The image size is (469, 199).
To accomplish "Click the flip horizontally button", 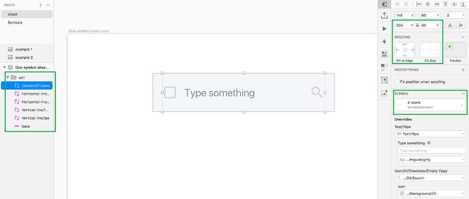I will 450,25.
